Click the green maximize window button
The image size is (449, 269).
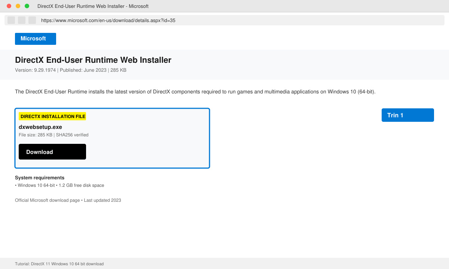click(x=27, y=6)
